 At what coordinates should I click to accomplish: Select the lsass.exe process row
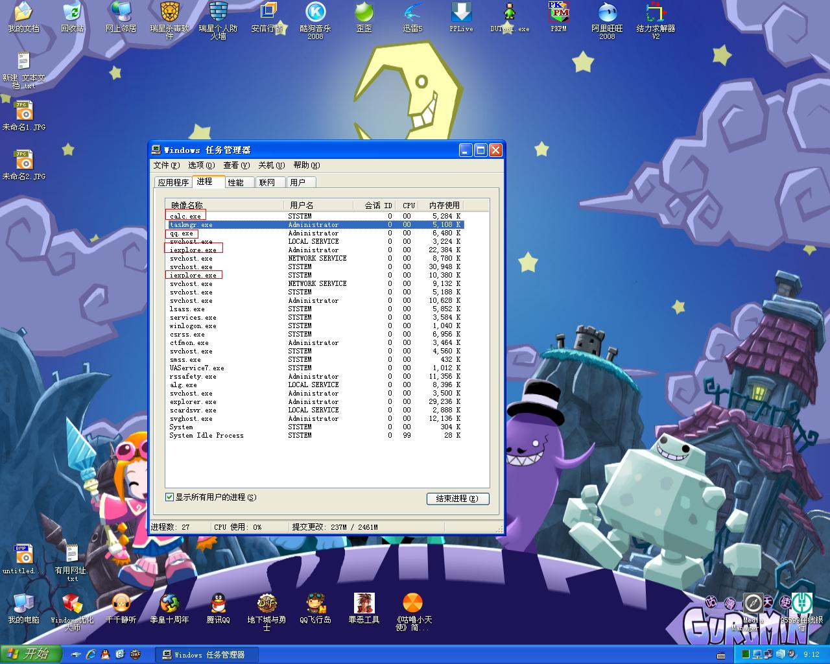click(315, 309)
